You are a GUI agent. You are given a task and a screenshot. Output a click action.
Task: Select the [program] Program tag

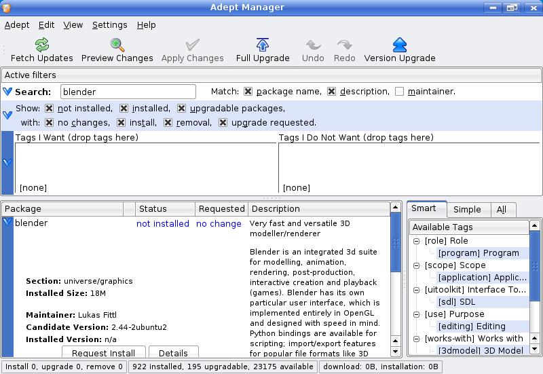479,253
